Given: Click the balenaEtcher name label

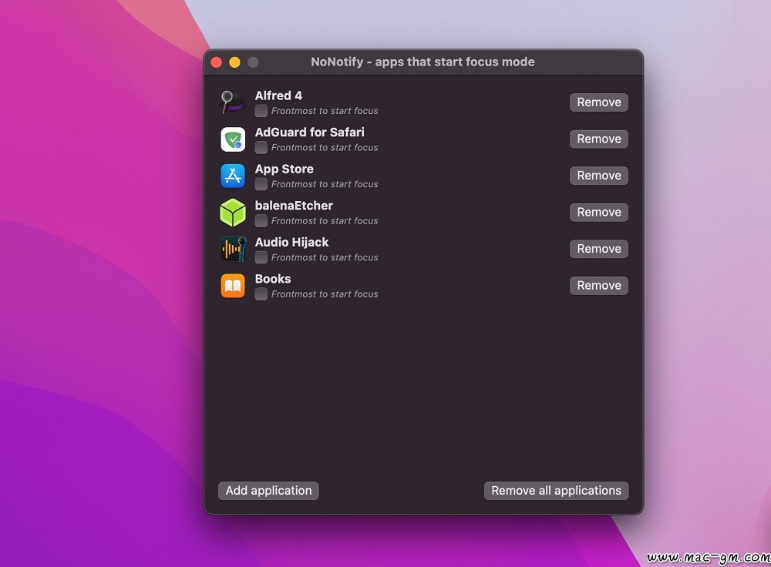Looking at the screenshot, I should (294, 206).
